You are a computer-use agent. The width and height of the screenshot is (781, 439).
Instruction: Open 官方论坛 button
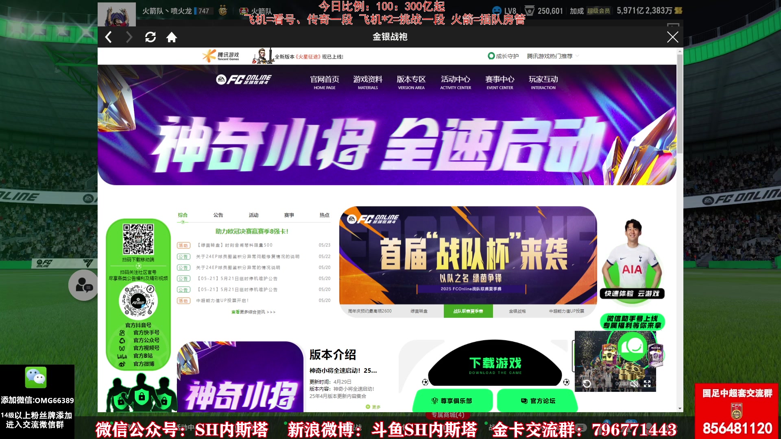click(x=538, y=401)
